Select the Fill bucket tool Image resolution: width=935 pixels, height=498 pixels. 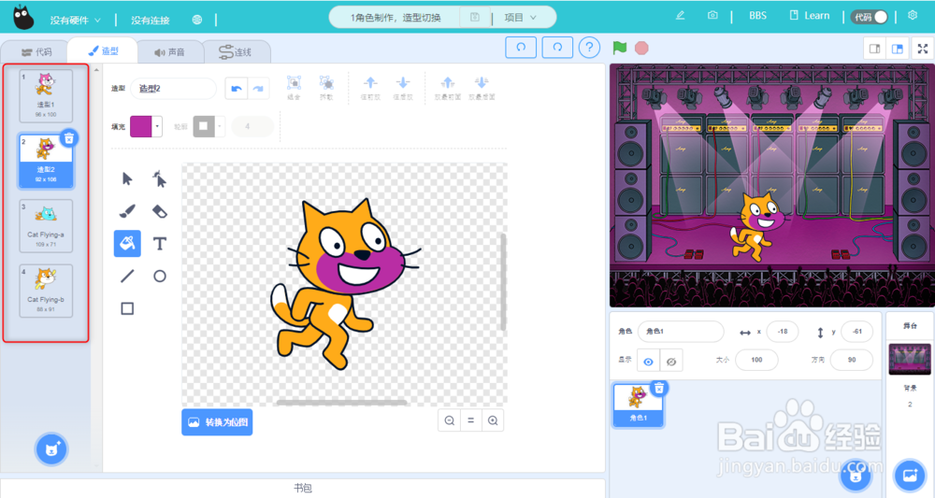pyautogui.click(x=127, y=243)
